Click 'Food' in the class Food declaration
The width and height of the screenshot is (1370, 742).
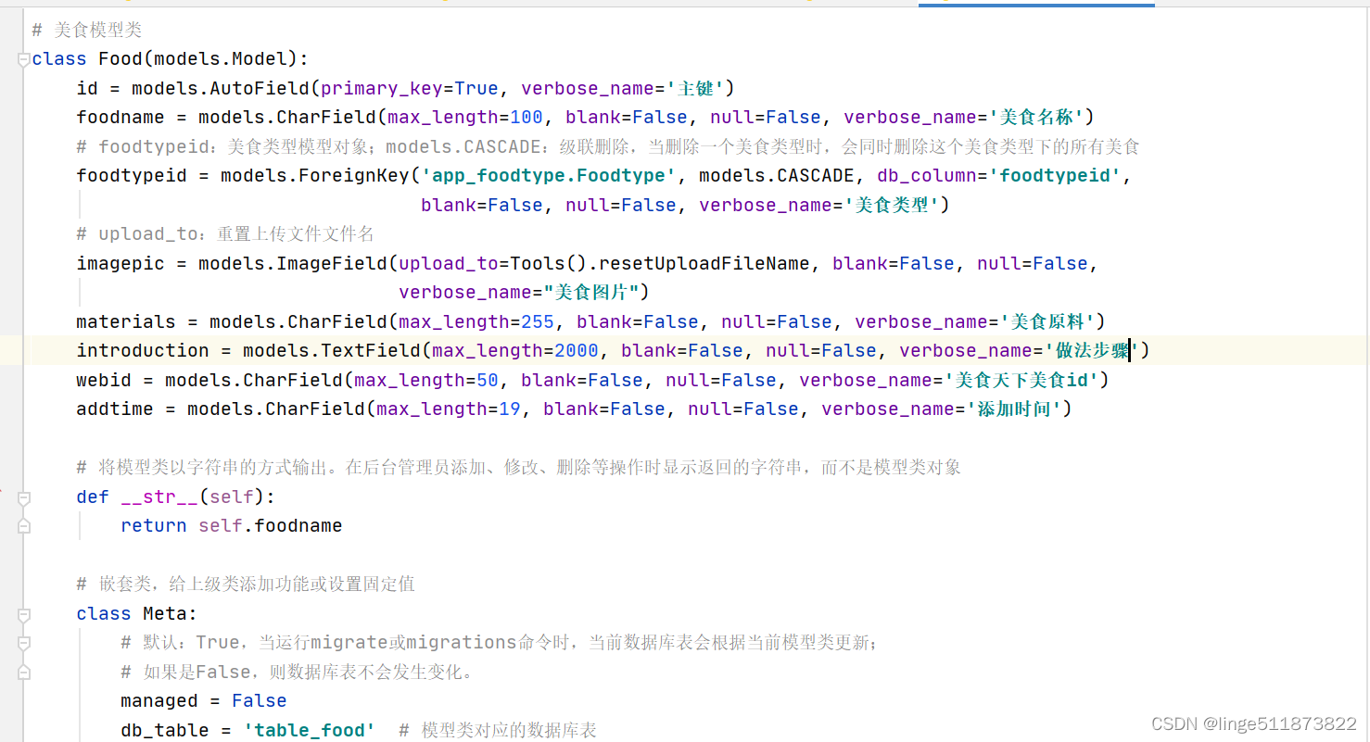[x=121, y=59]
